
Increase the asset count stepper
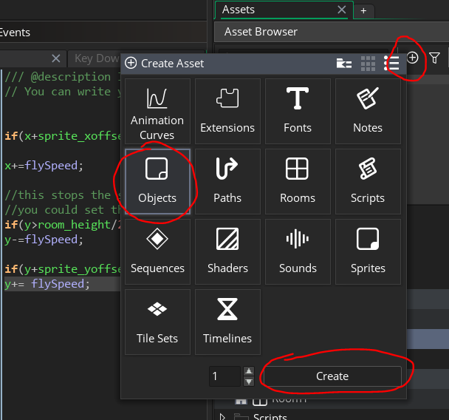pos(249,371)
